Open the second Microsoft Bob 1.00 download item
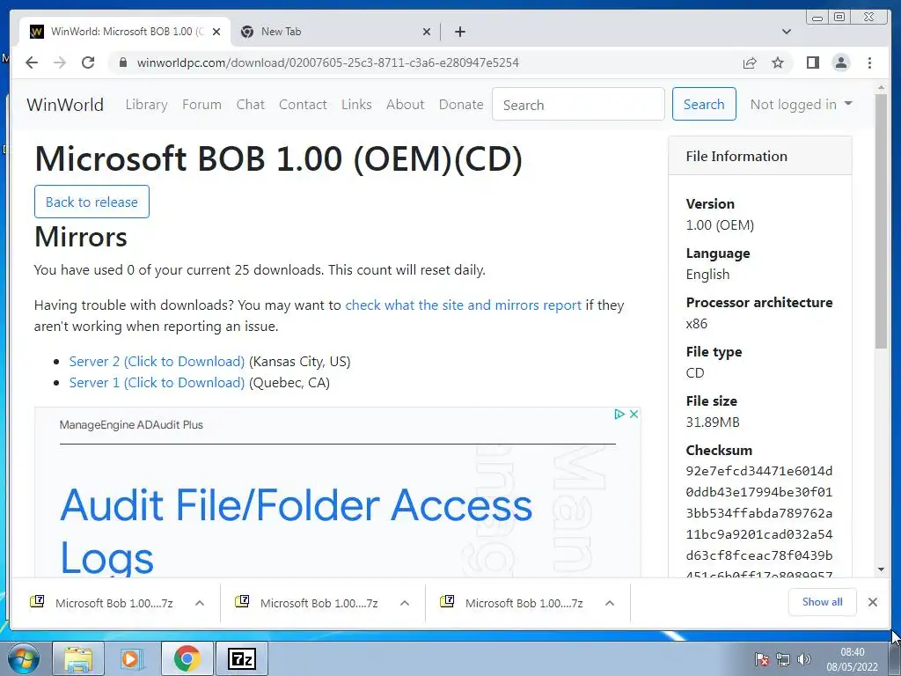The height and width of the screenshot is (676, 901). tap(307, 603)
